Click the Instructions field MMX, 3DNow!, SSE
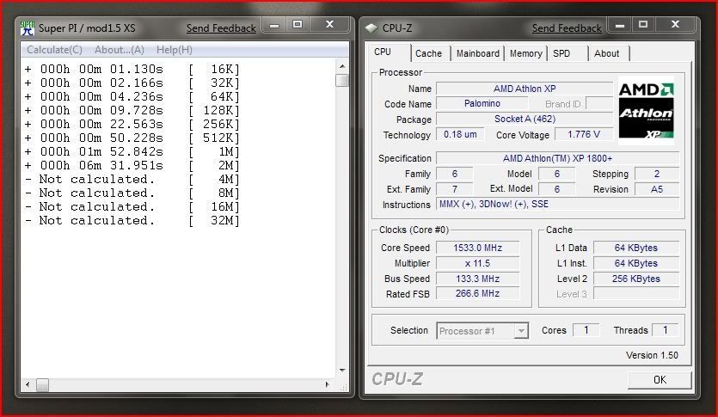The width and height of the screenshot is (718, 417). click(x=557, y=204)
